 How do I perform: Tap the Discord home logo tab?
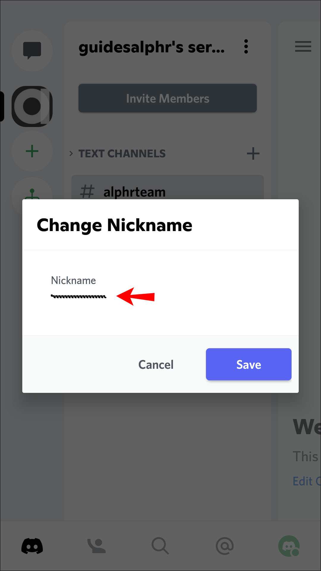click(32, 546)
